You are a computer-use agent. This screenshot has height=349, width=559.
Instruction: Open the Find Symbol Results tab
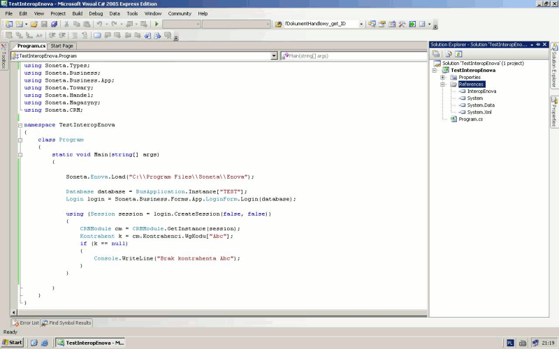(x=66, y=323)
